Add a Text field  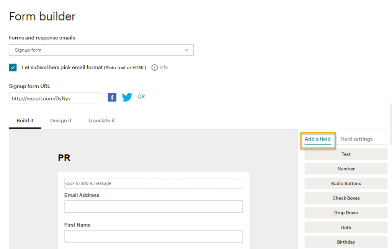(x=346, y=154)
